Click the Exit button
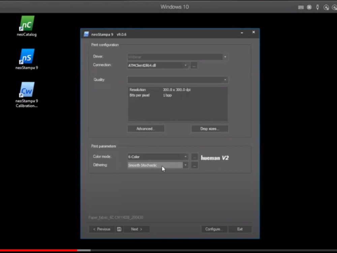The image size is (337, 253). [x=240, y=229]
